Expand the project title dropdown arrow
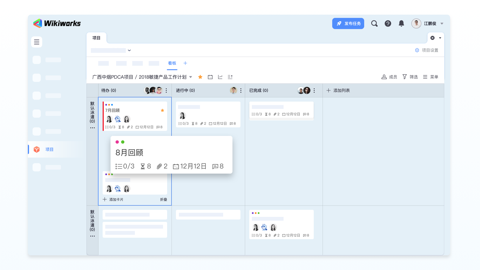Viewport: 480px width, 270px height. click(x=191, y=77)
